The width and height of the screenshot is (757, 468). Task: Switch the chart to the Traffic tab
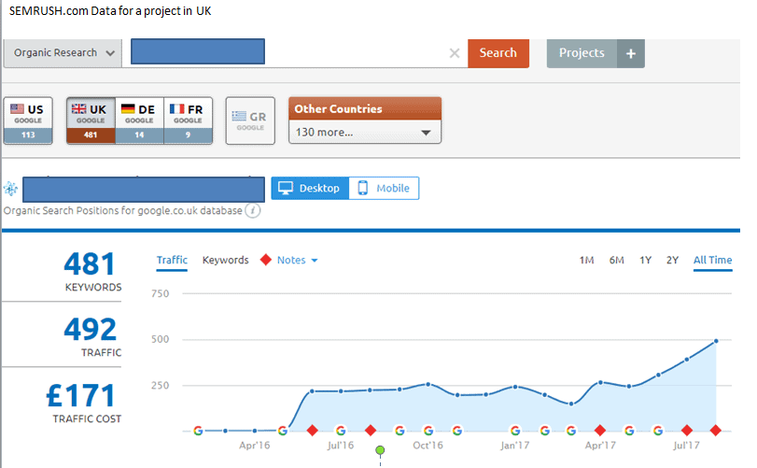(172, 261)
